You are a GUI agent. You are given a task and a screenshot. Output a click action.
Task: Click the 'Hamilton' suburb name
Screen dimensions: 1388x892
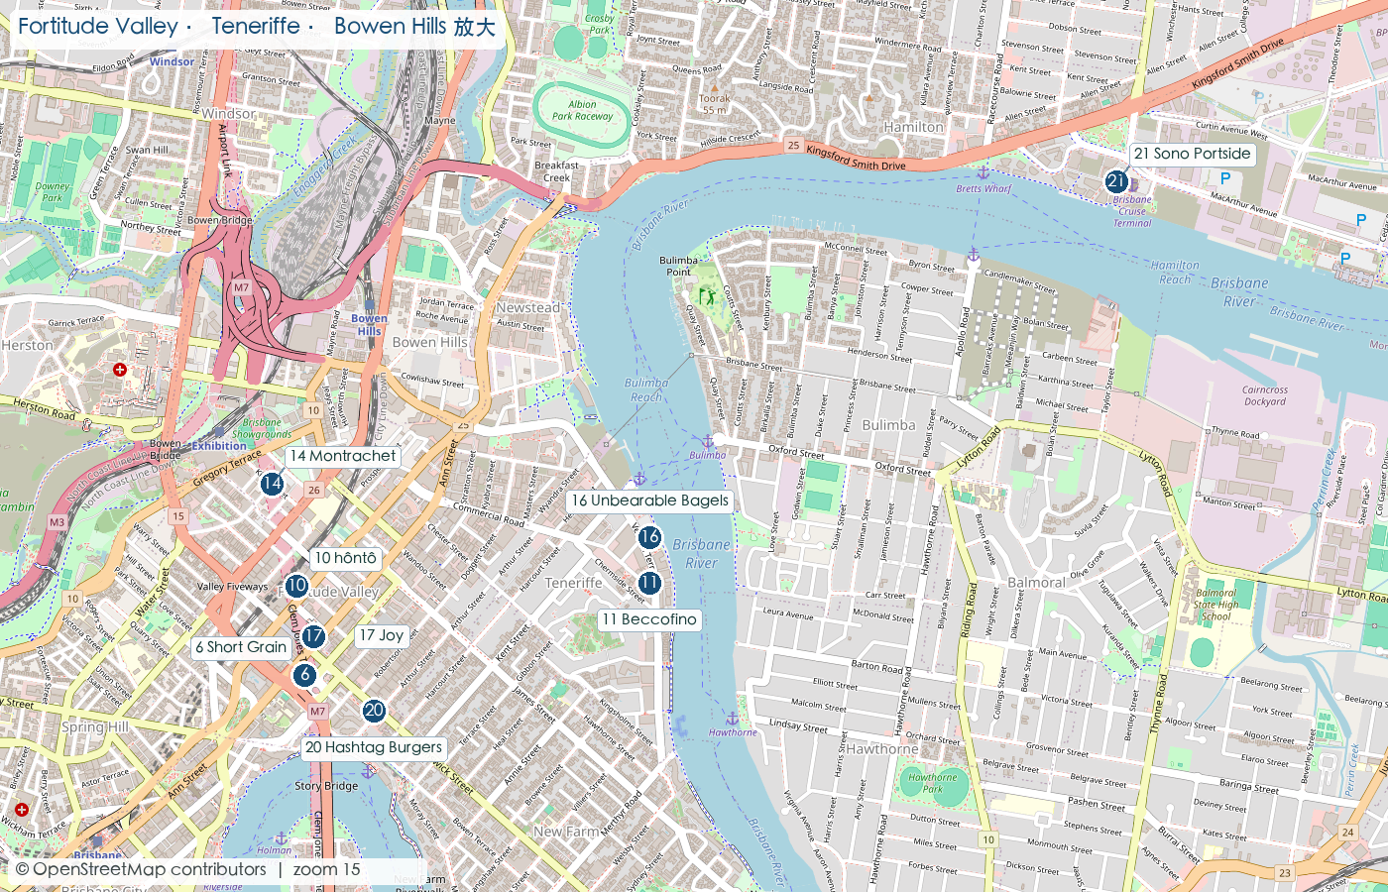(913, 127)
